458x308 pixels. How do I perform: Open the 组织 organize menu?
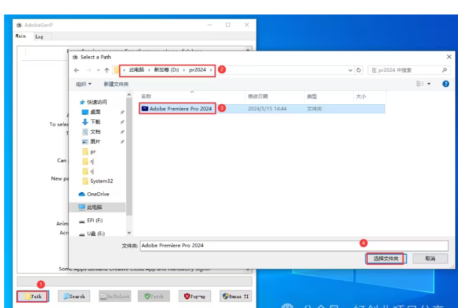coord(83,84)
